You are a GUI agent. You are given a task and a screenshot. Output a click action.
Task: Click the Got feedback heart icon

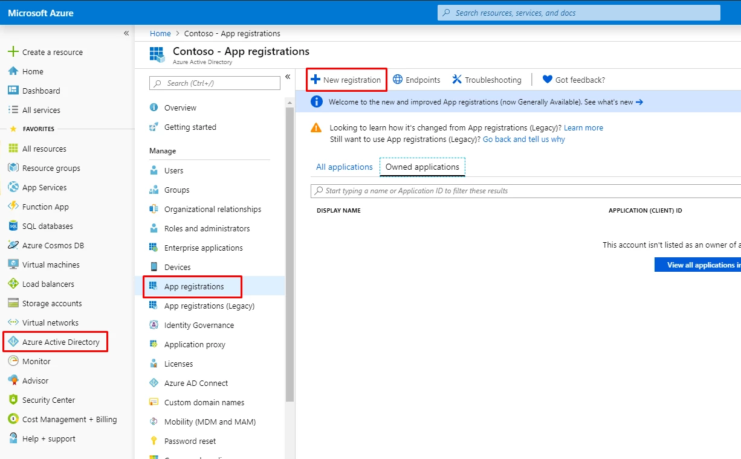click(548, 79)
